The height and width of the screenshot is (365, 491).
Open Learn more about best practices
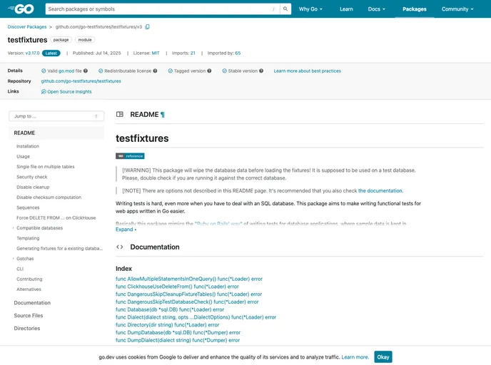pos(307,71)
